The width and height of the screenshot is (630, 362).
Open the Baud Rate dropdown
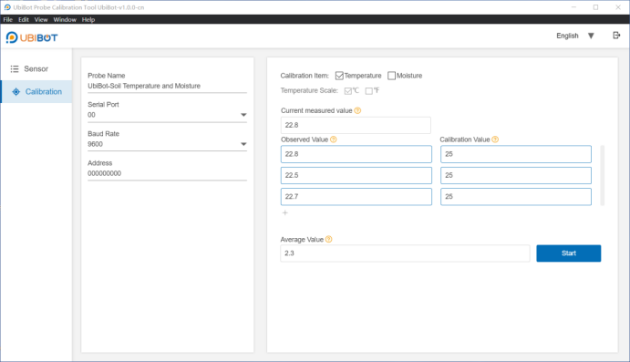point(243,144)
